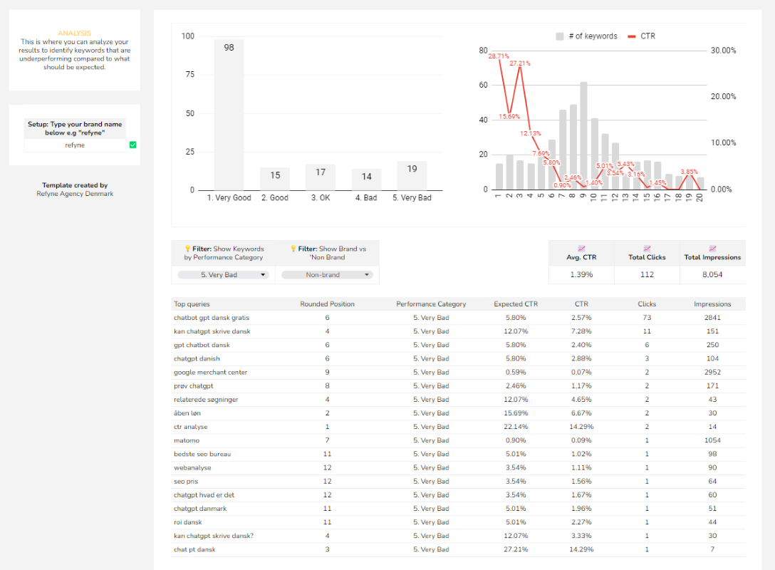This screenshot has width=775, height=570.
Task: Select the Total Clicks value 112
Action: coord(647,274)
